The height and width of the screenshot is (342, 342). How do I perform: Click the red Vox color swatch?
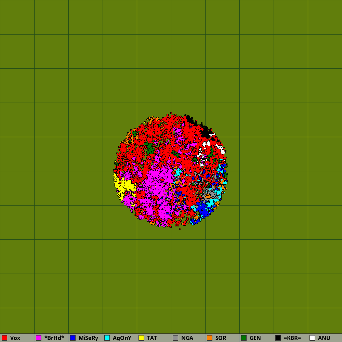tap(4, 338)
